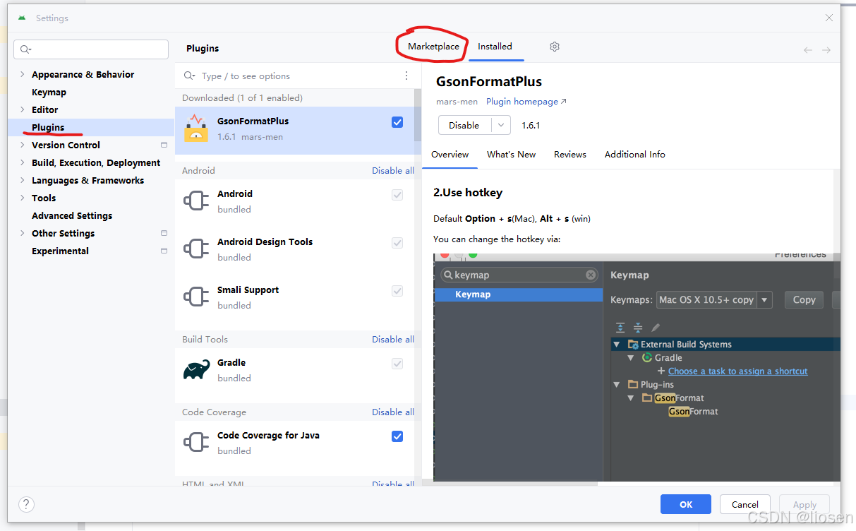Open the What's New tab
Screen dimensions: 856x531
pyautogui.click(x=511, y=154)
